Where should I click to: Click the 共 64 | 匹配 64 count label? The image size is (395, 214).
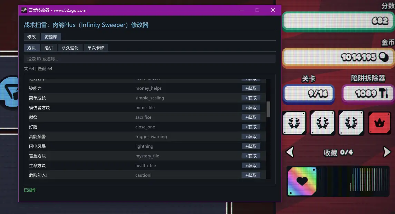coord(38,68)
